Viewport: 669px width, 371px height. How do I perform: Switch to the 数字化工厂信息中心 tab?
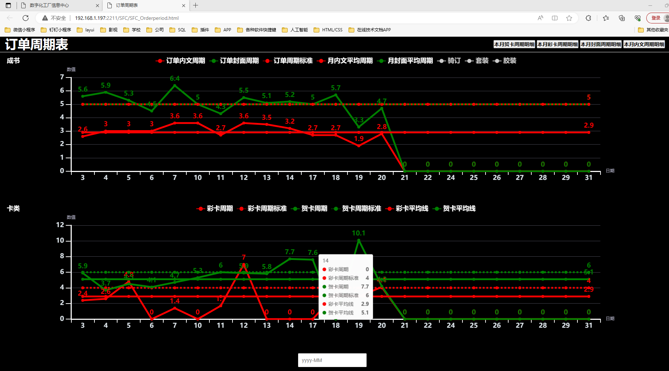pyautogui.click(x=60, y=5)
